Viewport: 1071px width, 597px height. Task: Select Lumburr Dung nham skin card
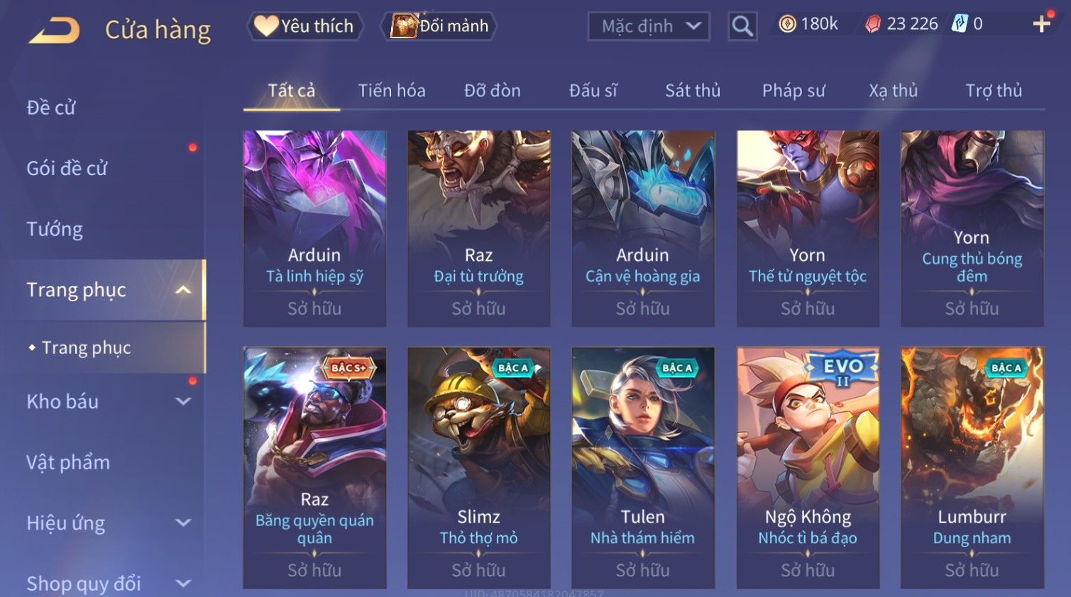pyautogui.click(x=972, y=467)
